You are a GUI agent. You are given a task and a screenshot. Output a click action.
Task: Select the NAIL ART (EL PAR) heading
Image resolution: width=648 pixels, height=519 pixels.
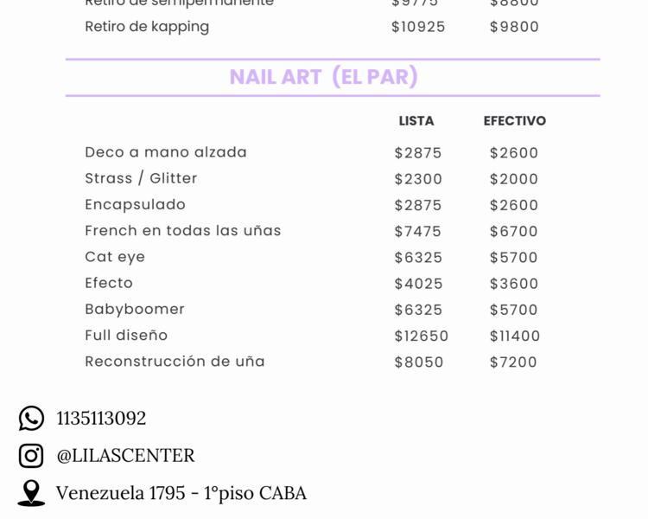coord(324,77)
